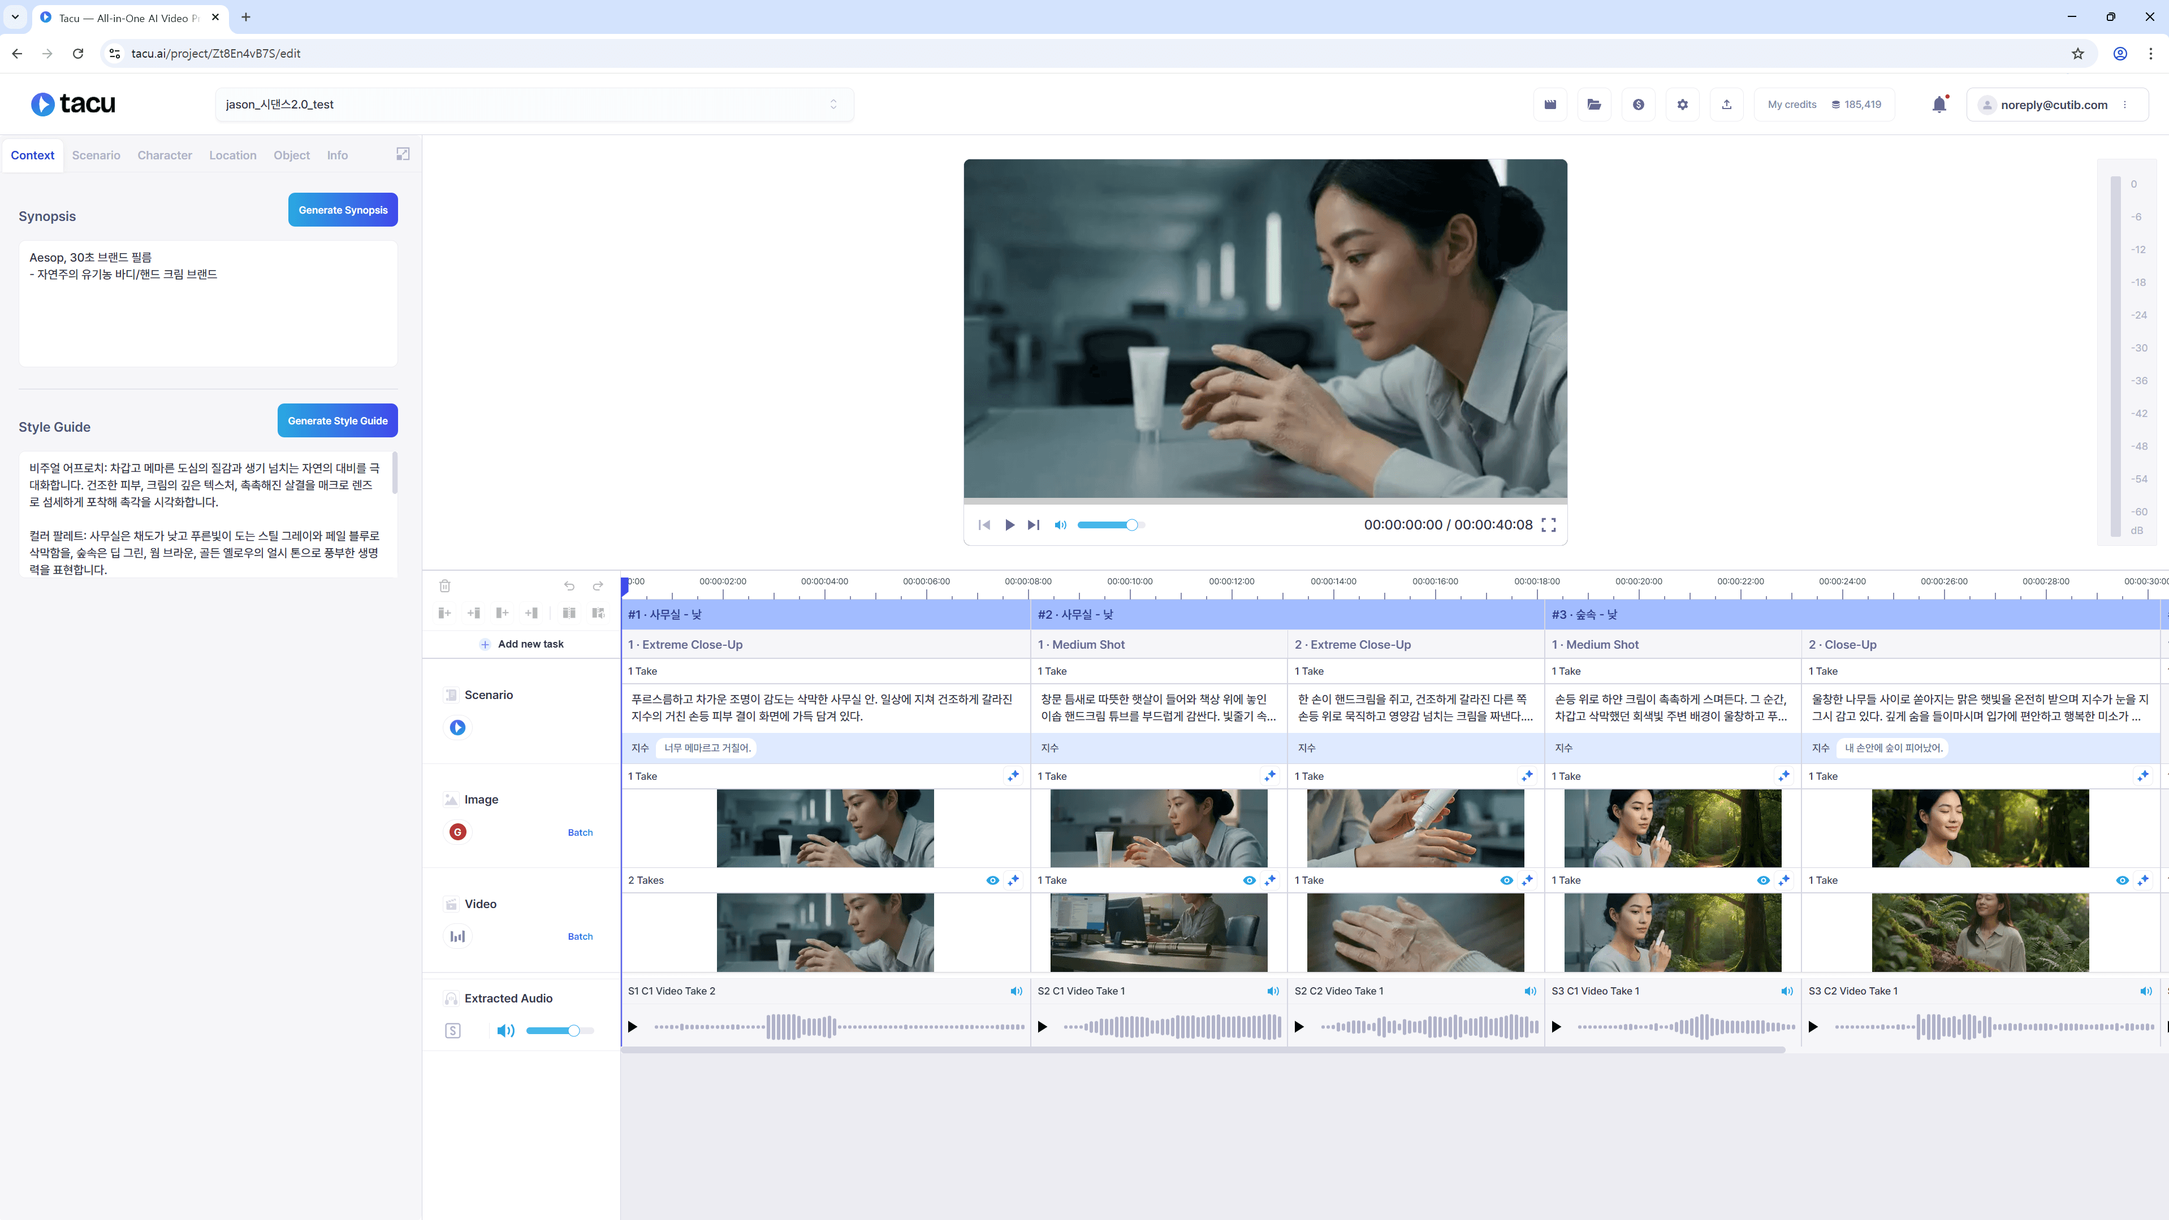Open the credits coin icon in the header

[1637, 105]
